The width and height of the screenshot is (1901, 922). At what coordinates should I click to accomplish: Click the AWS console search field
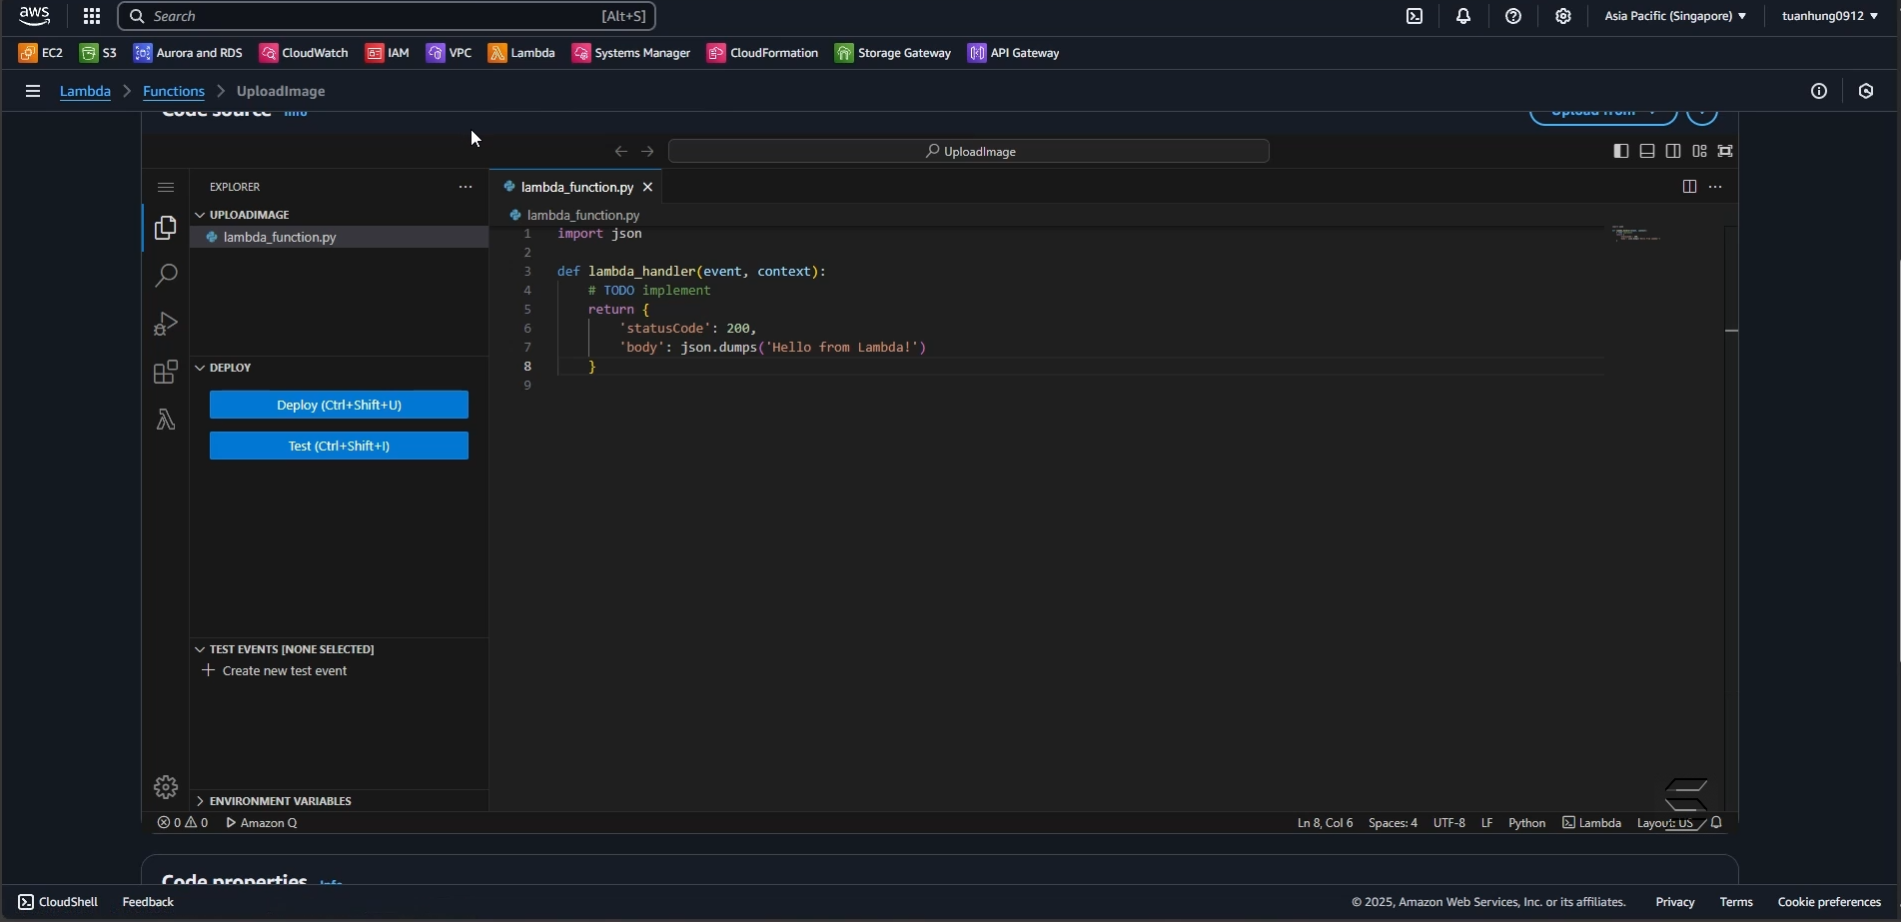pyautogui.click(x=387, y=16)
